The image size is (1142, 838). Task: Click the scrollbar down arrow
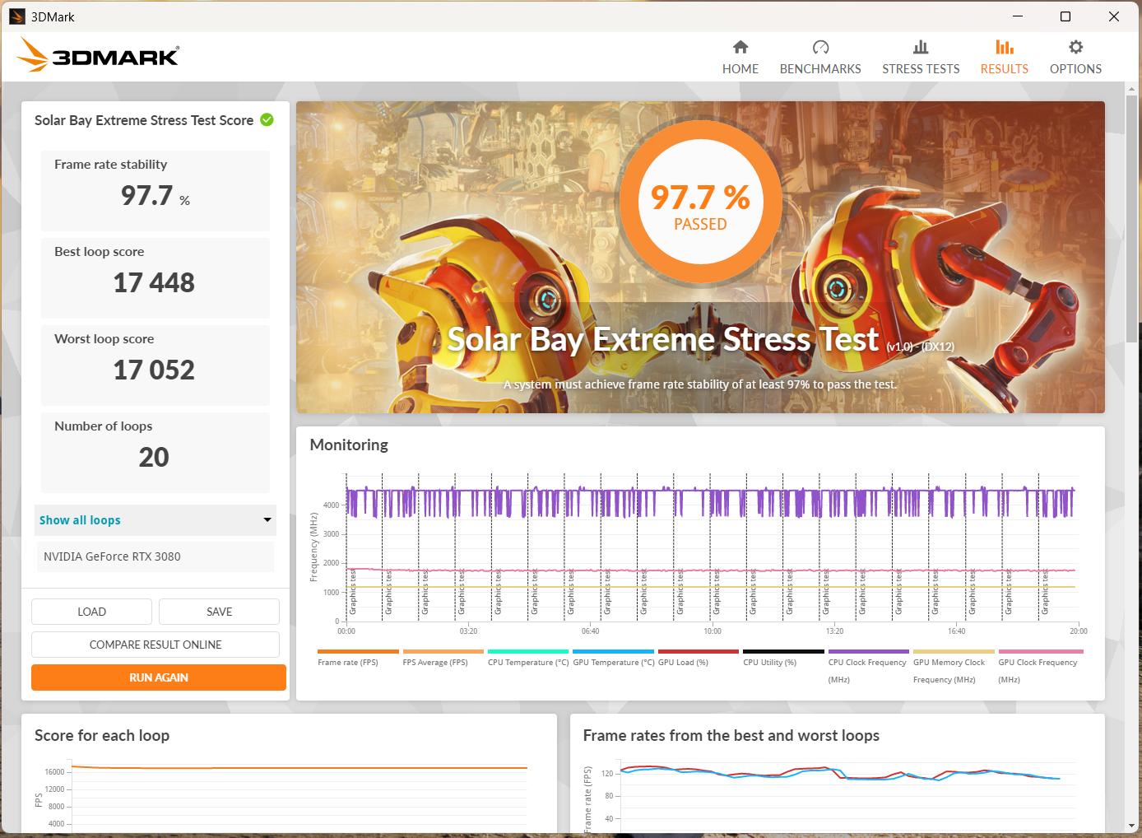[x=1131, y=826]
